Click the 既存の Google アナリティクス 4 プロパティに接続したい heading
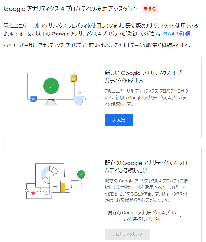206x242 pixels. click(x=146, y=167)
